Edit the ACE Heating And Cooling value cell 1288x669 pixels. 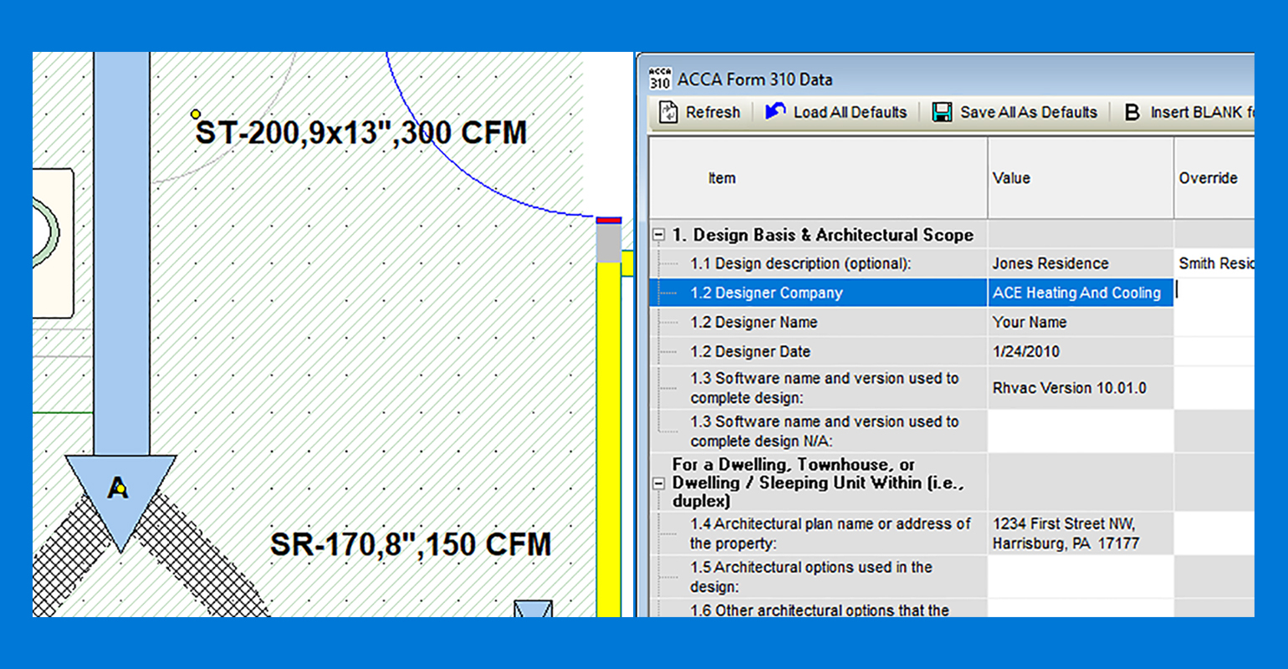click(1079, 293)
